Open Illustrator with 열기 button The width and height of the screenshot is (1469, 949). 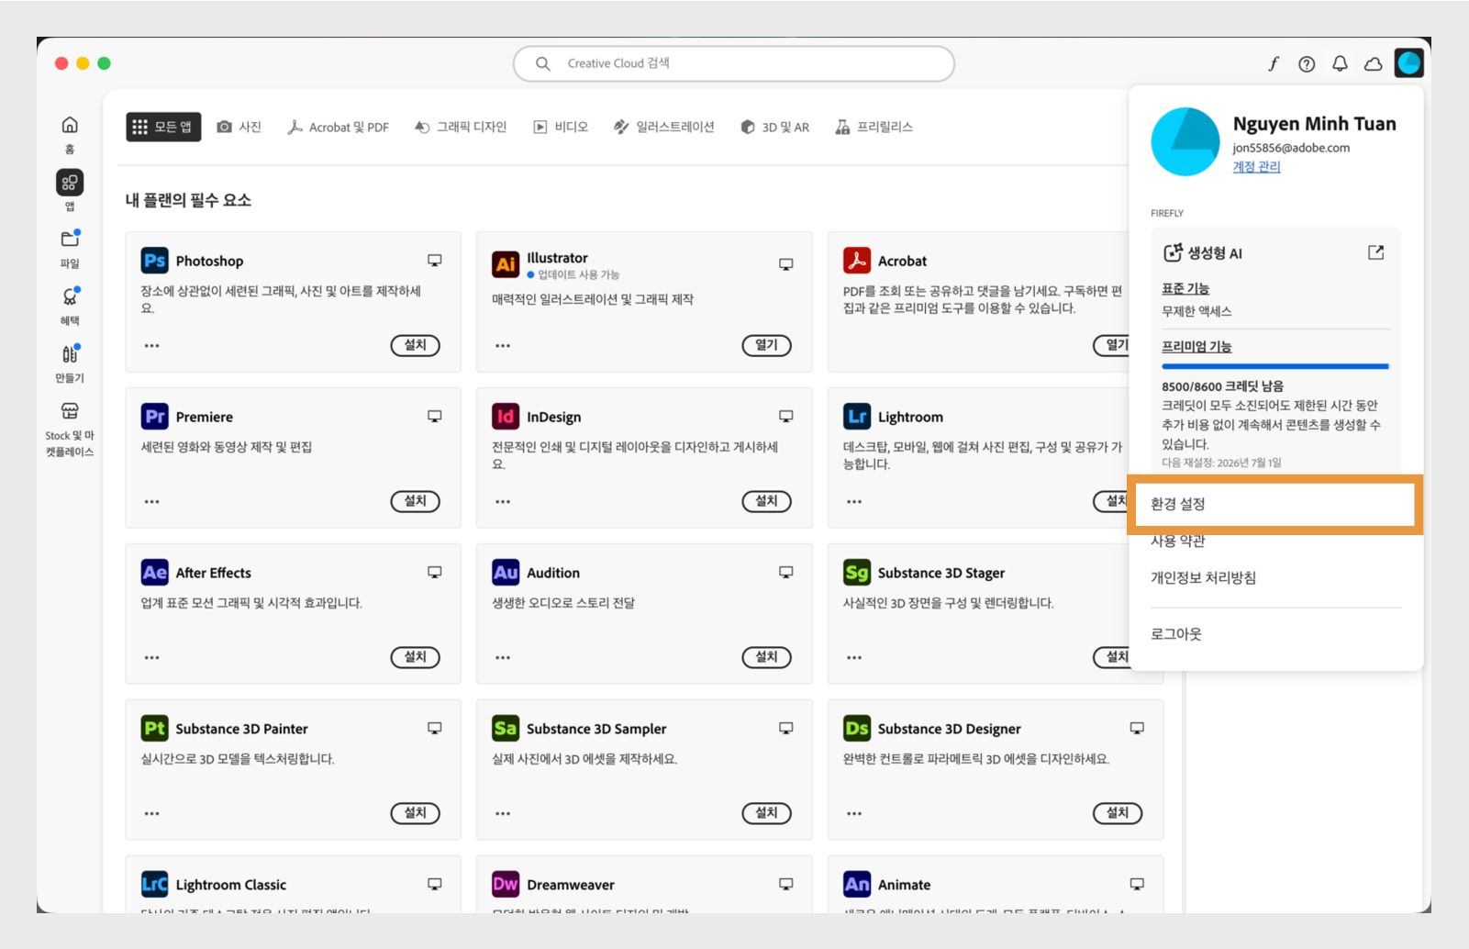tap(767, 345)
